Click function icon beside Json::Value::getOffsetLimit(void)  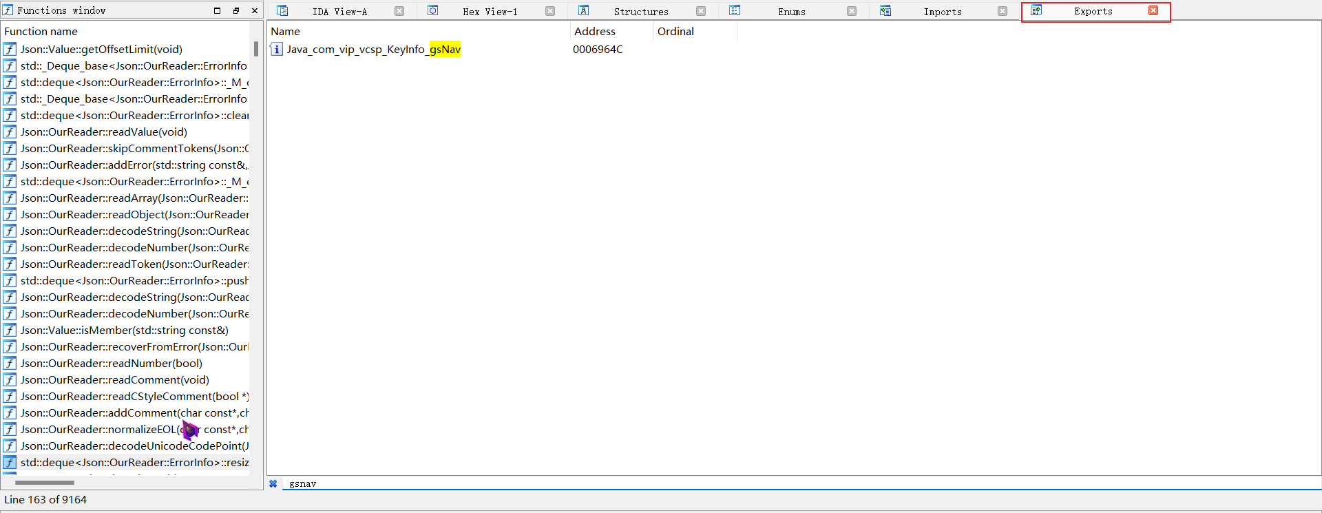[10, 50]
